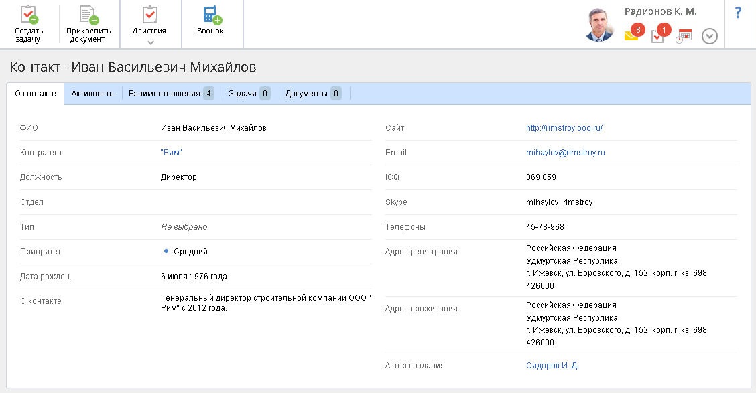
Task: Open the tasks checklist icon with badge 1
Action: [x=657, y=36]
